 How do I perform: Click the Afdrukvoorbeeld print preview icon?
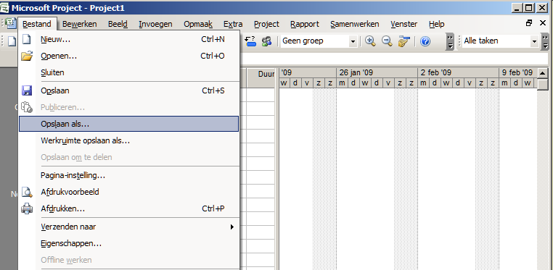click(27, 192)
